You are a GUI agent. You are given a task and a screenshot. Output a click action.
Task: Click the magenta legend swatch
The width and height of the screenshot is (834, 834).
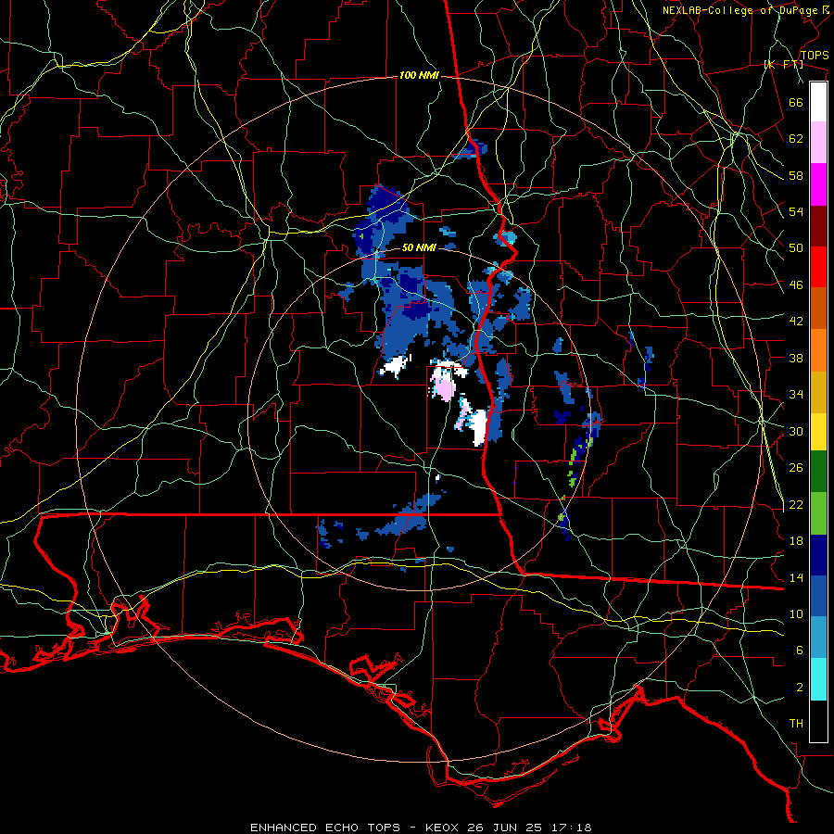pyautogui.click(x=818, y=184)
